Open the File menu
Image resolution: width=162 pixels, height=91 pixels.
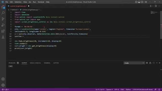pos(7,2)
